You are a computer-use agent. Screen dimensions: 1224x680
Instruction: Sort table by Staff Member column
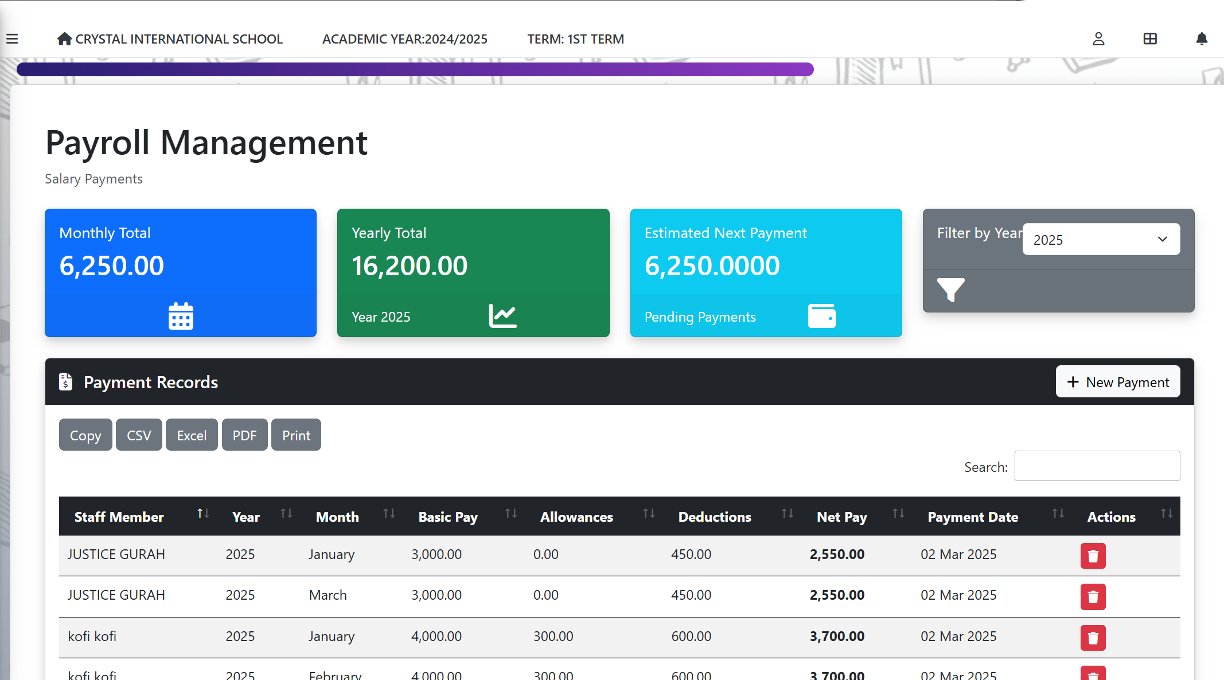coord(119,517)
